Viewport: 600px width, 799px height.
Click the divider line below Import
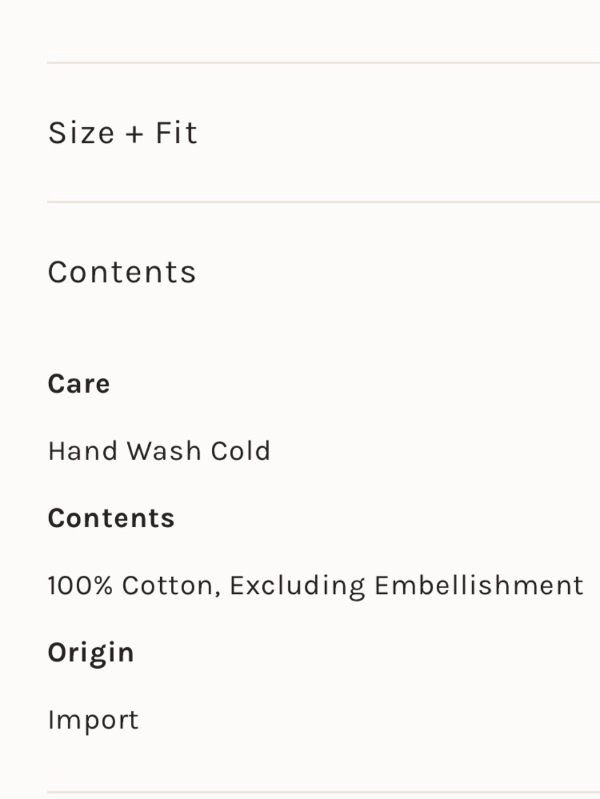point(323,793)
